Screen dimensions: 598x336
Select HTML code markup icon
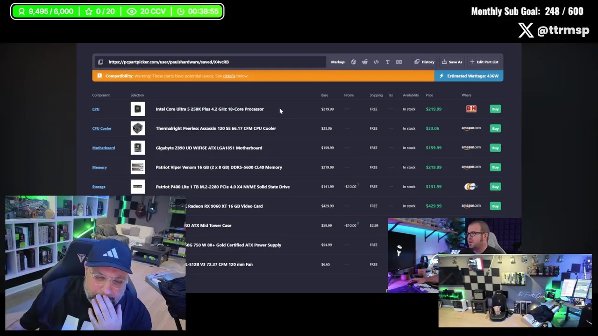(376, 62)
